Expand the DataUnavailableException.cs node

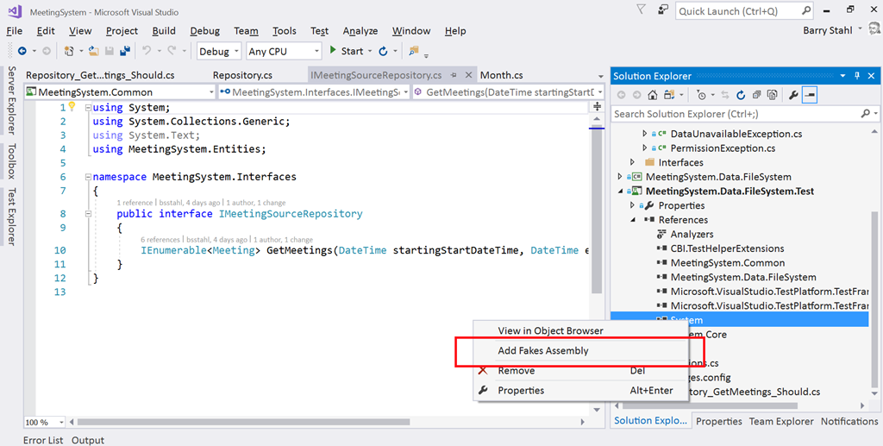[x=645, y=134]
